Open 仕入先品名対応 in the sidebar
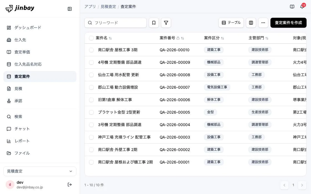 (x=40, y=64)
